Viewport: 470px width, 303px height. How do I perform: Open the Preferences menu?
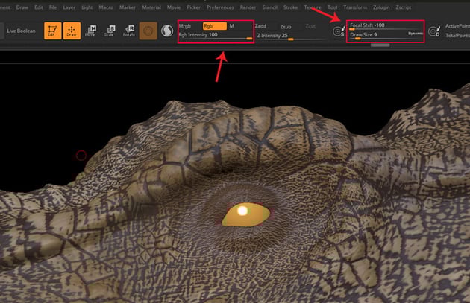220,7
